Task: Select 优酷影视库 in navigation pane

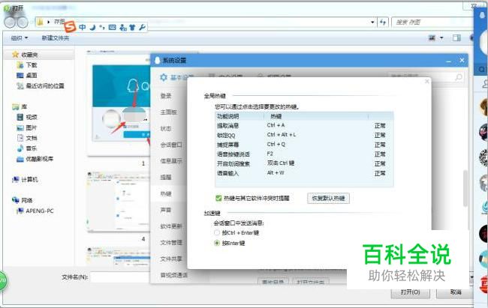Action: [x=40, y=159]
